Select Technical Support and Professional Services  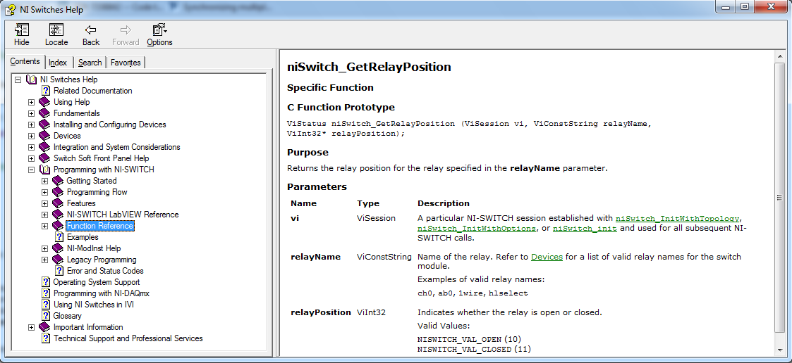tap(128, 339)
